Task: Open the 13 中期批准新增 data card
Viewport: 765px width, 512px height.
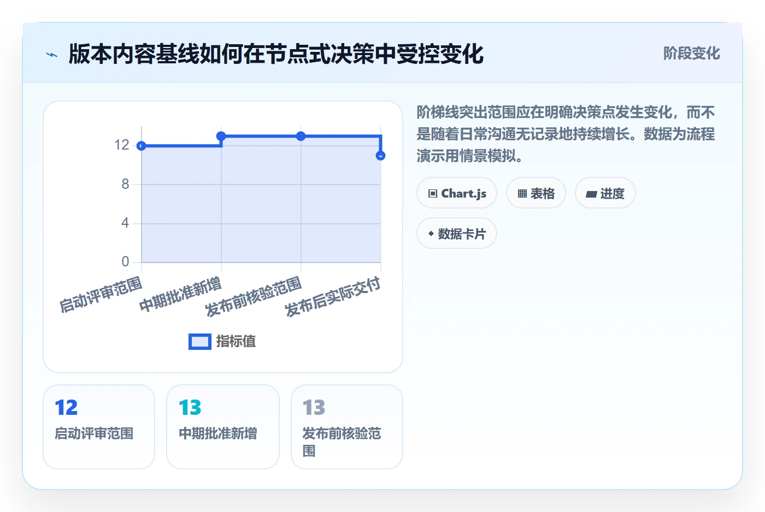Action: (223, 427)
